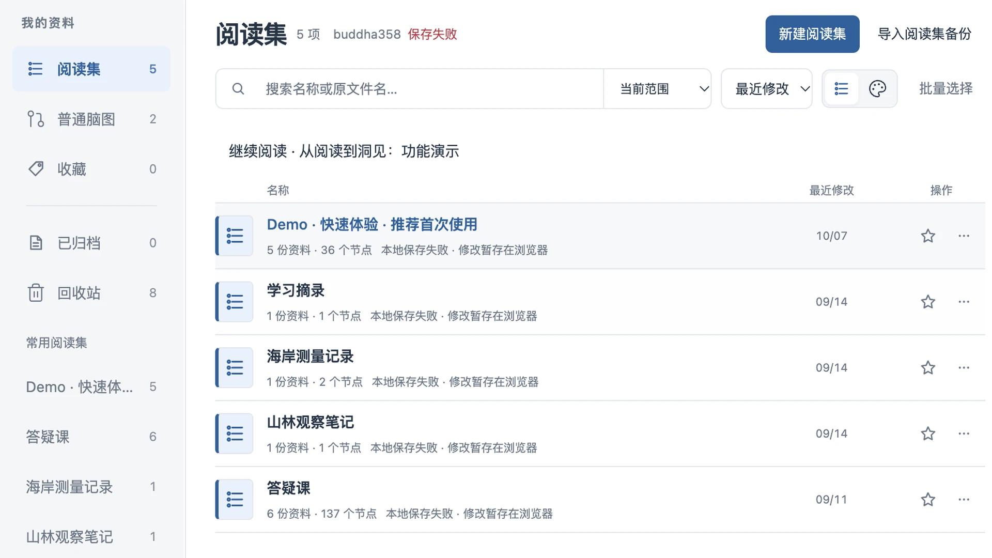This screenshot has height=558, width=992.
Task: Open sidebar shortcut Demo · 快速体...
Action: click(91, 386)
